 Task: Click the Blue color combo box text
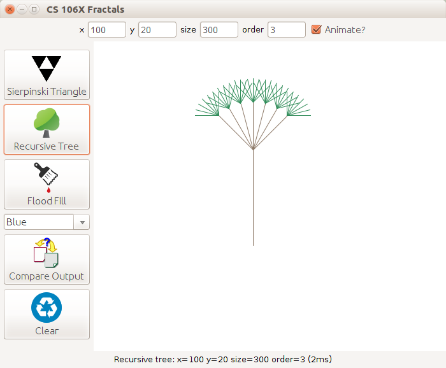pyautogui.click(x=38, y=222)
